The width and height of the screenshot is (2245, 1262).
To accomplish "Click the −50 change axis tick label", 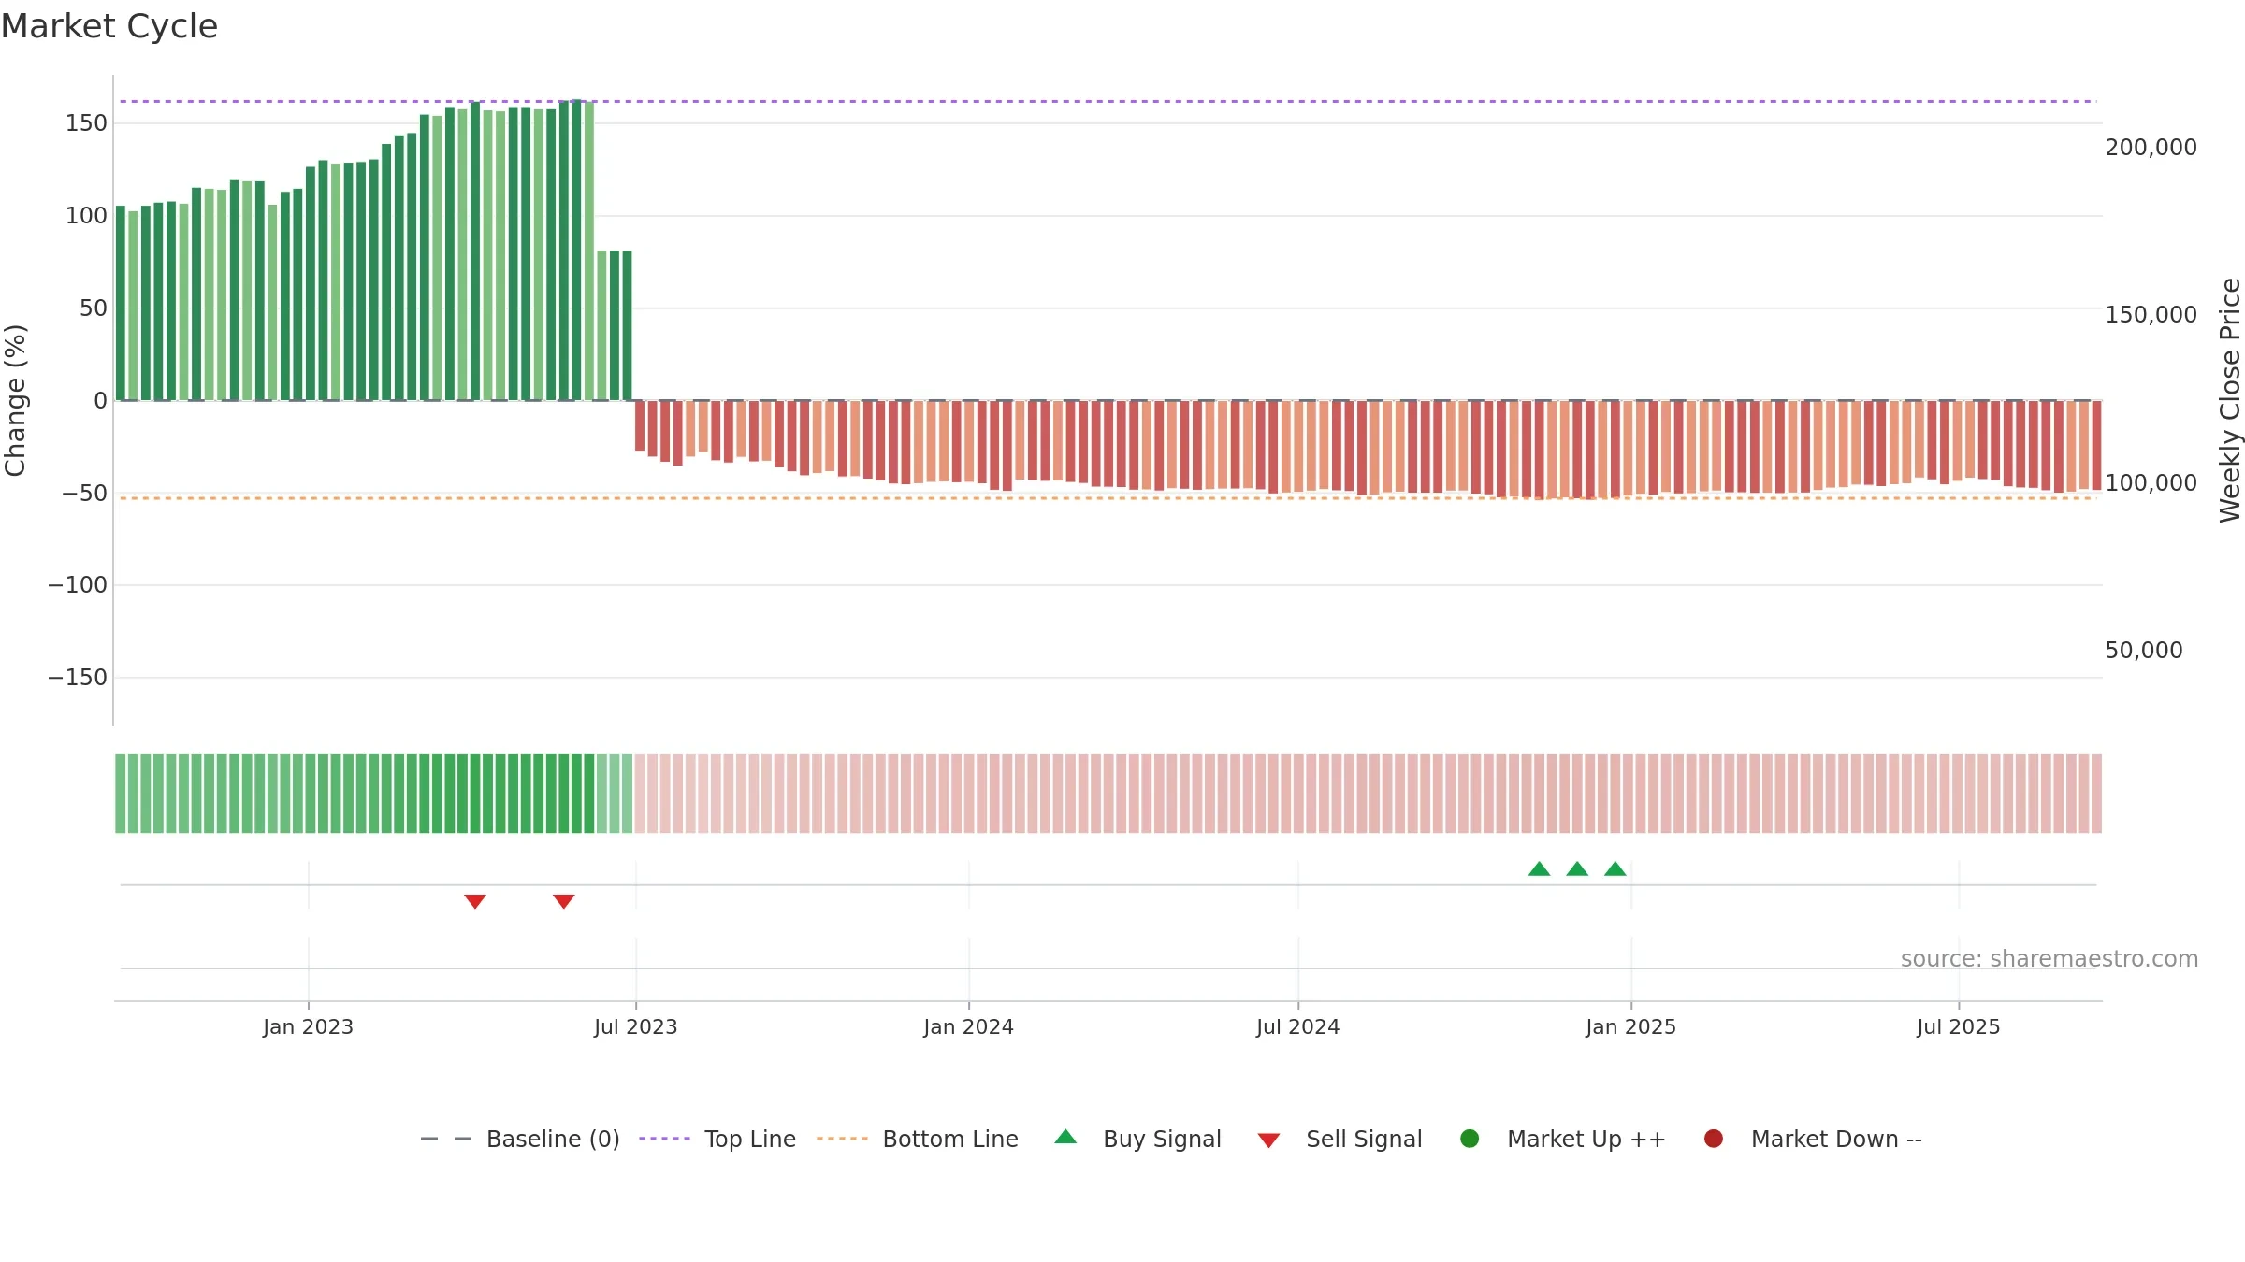I will point(84,494).
